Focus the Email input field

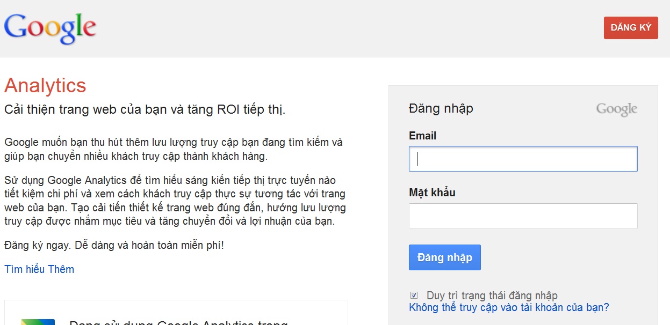point(523,159)
